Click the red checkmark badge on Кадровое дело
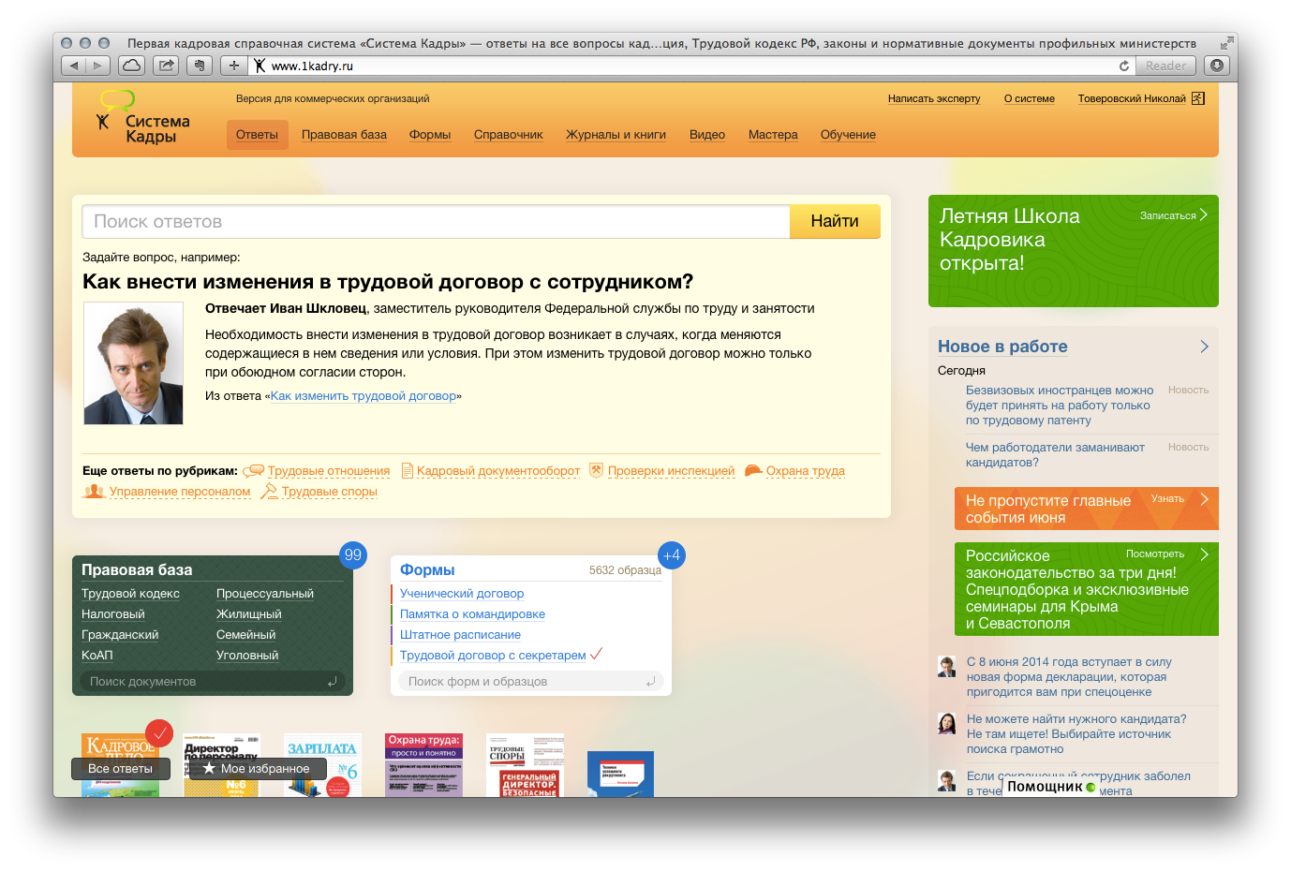This screenshot has height=871, width=1291. [159, 732]
